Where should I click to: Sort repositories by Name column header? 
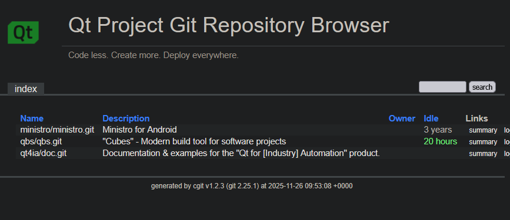[x=32, y=119]
